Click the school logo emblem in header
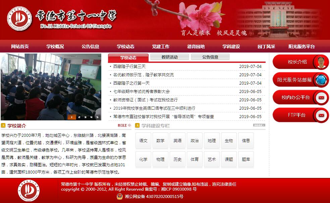This screenshot has height=203, width=330. point(19,19)
